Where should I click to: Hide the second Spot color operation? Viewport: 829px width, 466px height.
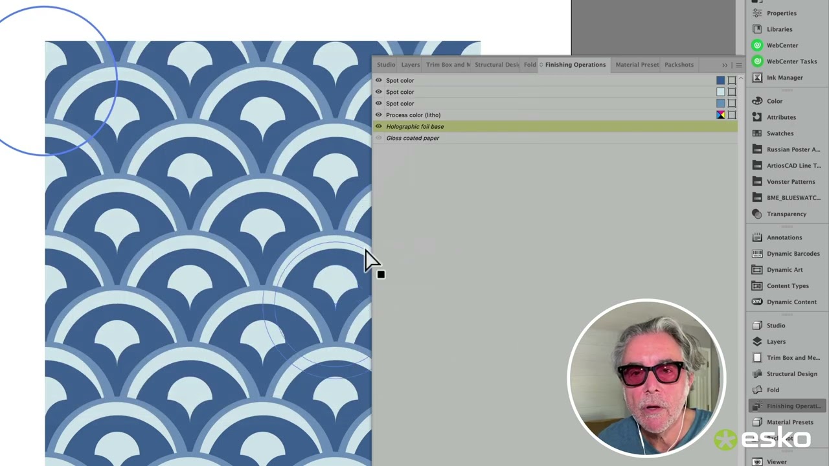(x=379, y=92)
